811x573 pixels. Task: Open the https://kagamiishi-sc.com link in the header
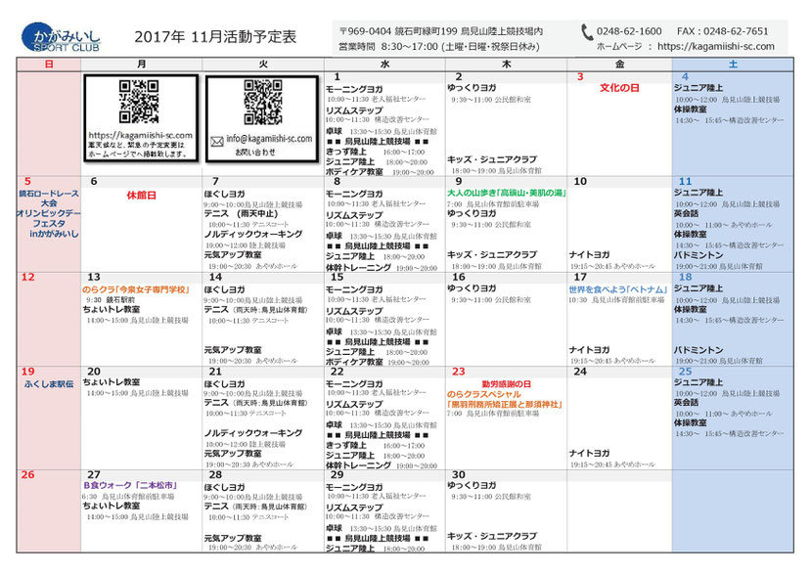pos(716,47)
